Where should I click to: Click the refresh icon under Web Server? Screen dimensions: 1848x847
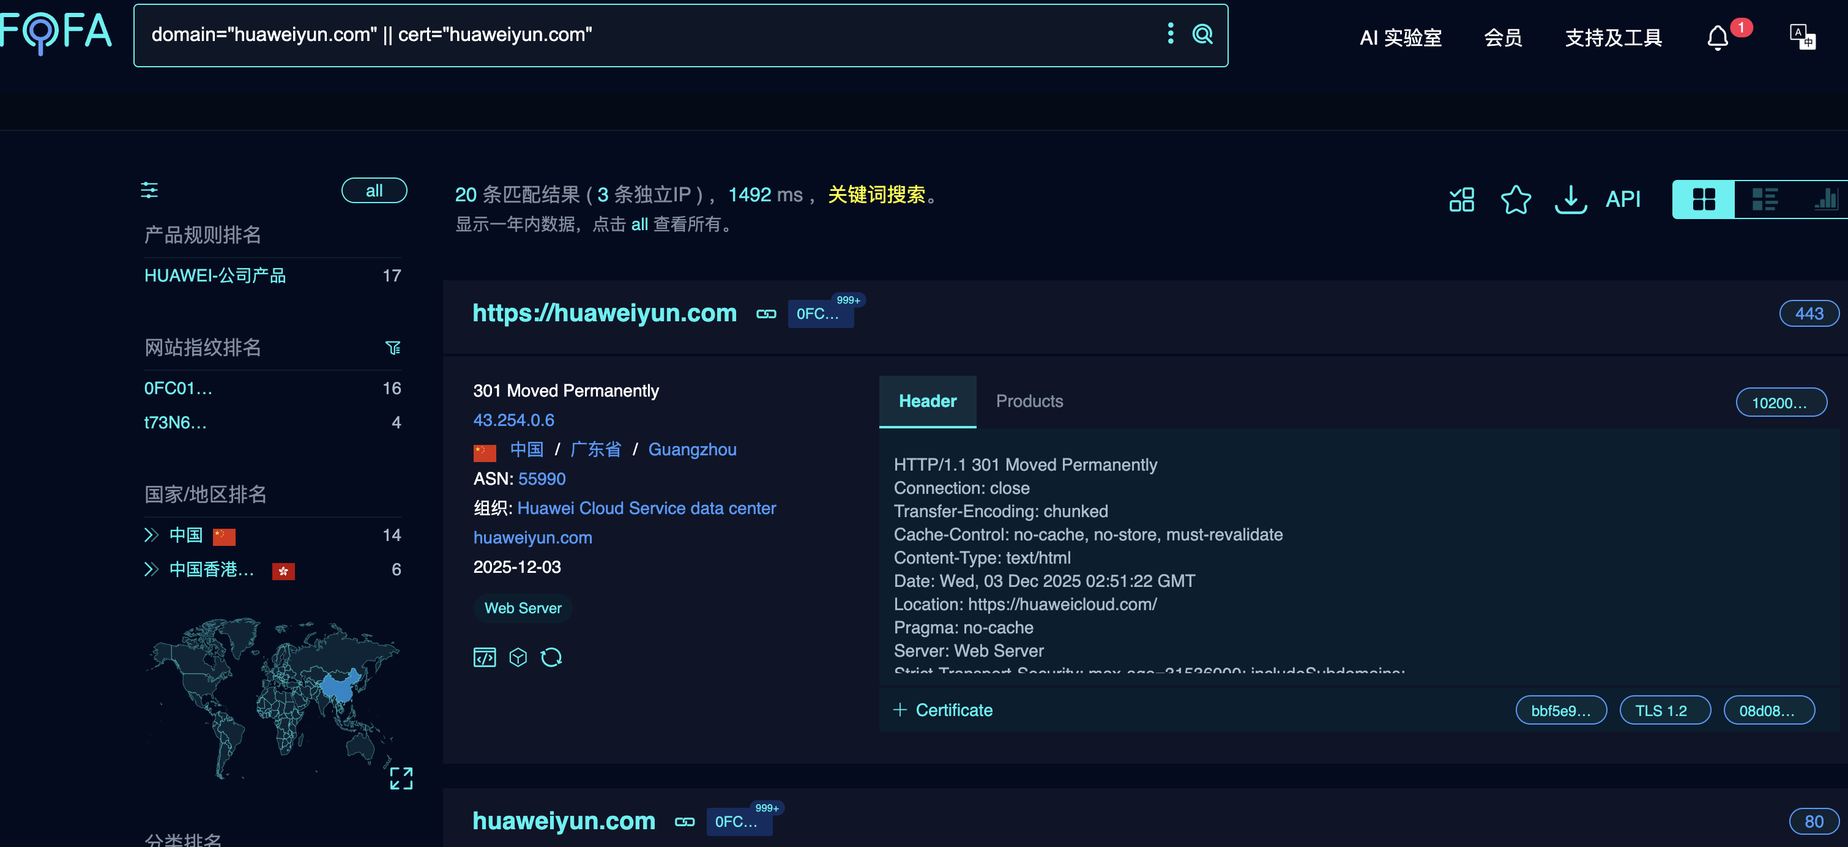pos(551,657)
